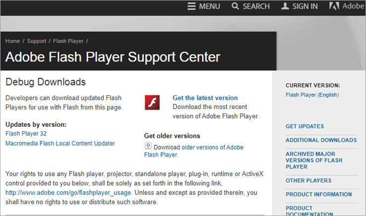Open Support in the breadcrumb

click(37, 41)
